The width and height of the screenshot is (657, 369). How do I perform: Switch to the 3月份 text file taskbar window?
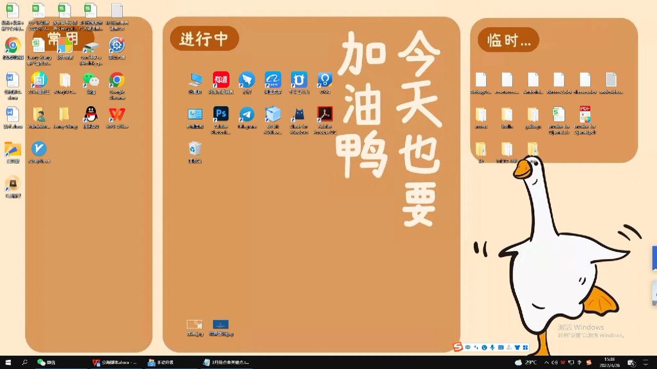click(x=226, y=362)
